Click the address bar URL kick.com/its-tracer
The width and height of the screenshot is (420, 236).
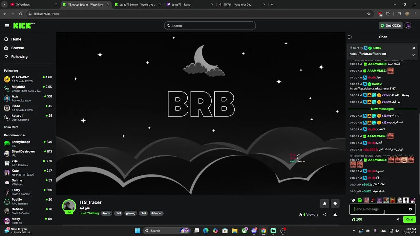pyautogui.click(x=47, y=14)
